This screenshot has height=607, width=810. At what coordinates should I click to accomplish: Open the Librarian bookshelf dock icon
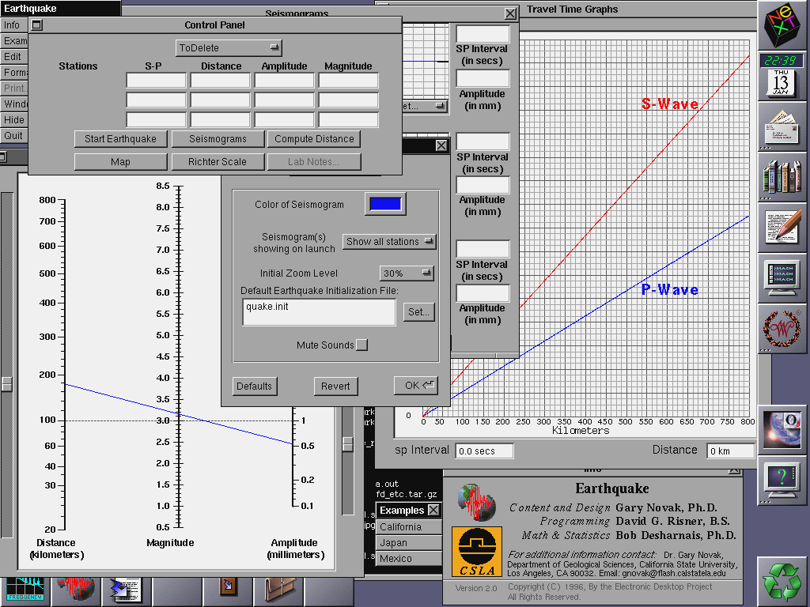pyautogui.click(x=782, y=177)
